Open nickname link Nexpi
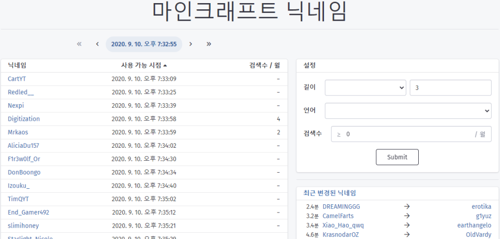The height and width of the screenshot is (239, 500). (16, 105)
